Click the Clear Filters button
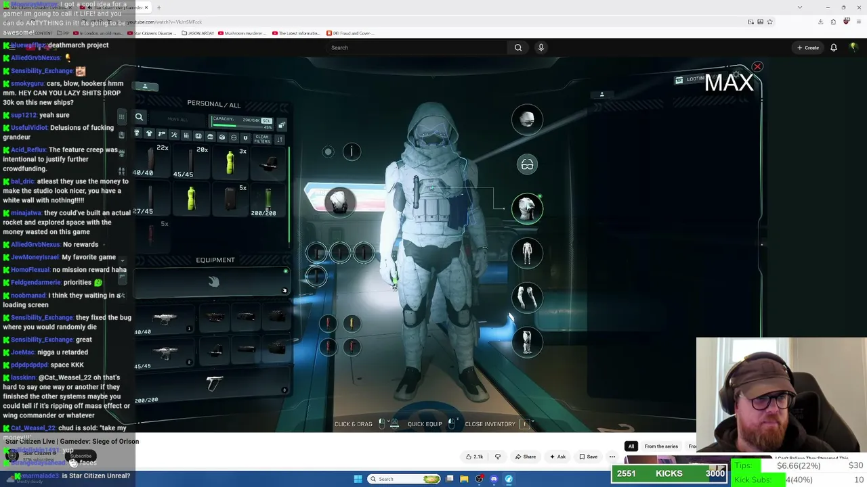This screenshot has height=487, width=867. click(x=262, y=139)
